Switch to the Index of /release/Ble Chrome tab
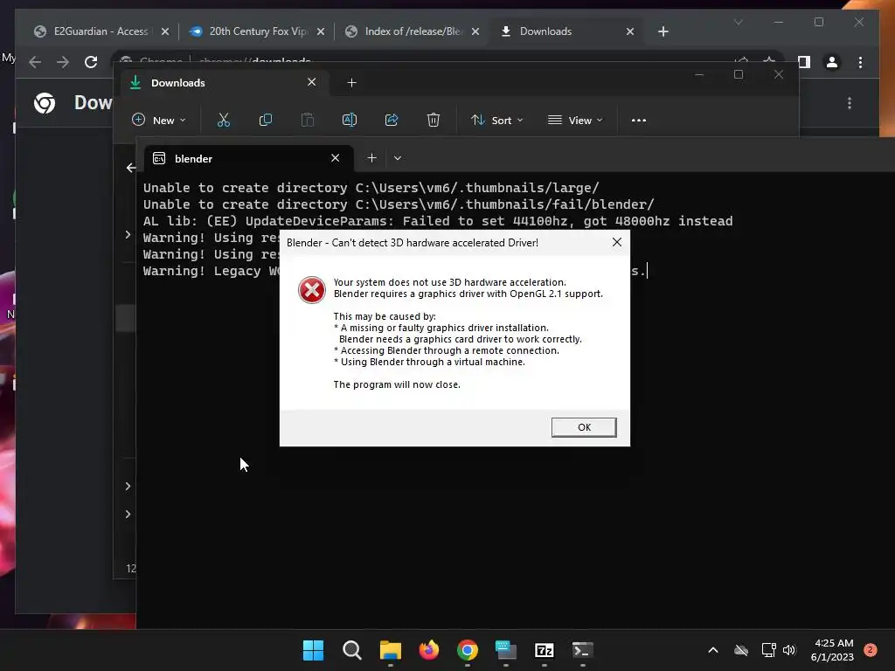The width and height of the screenshot is (895, 671). point(413,31)
